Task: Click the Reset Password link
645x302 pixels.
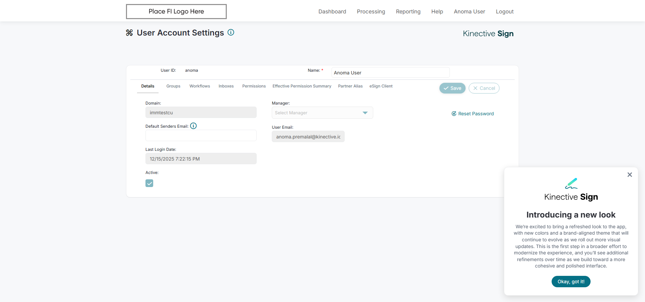Action: click(x=473, y=114)
